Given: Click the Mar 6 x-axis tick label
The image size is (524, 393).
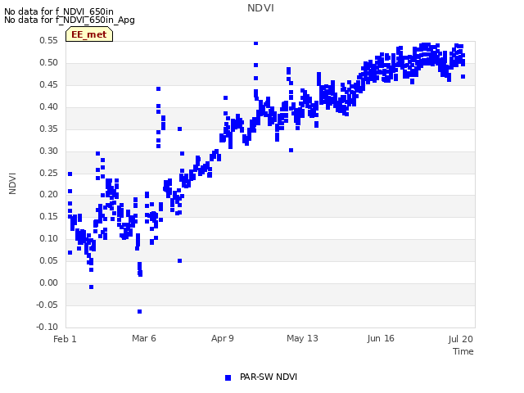Looking at the screenshot, I should 144,338.
